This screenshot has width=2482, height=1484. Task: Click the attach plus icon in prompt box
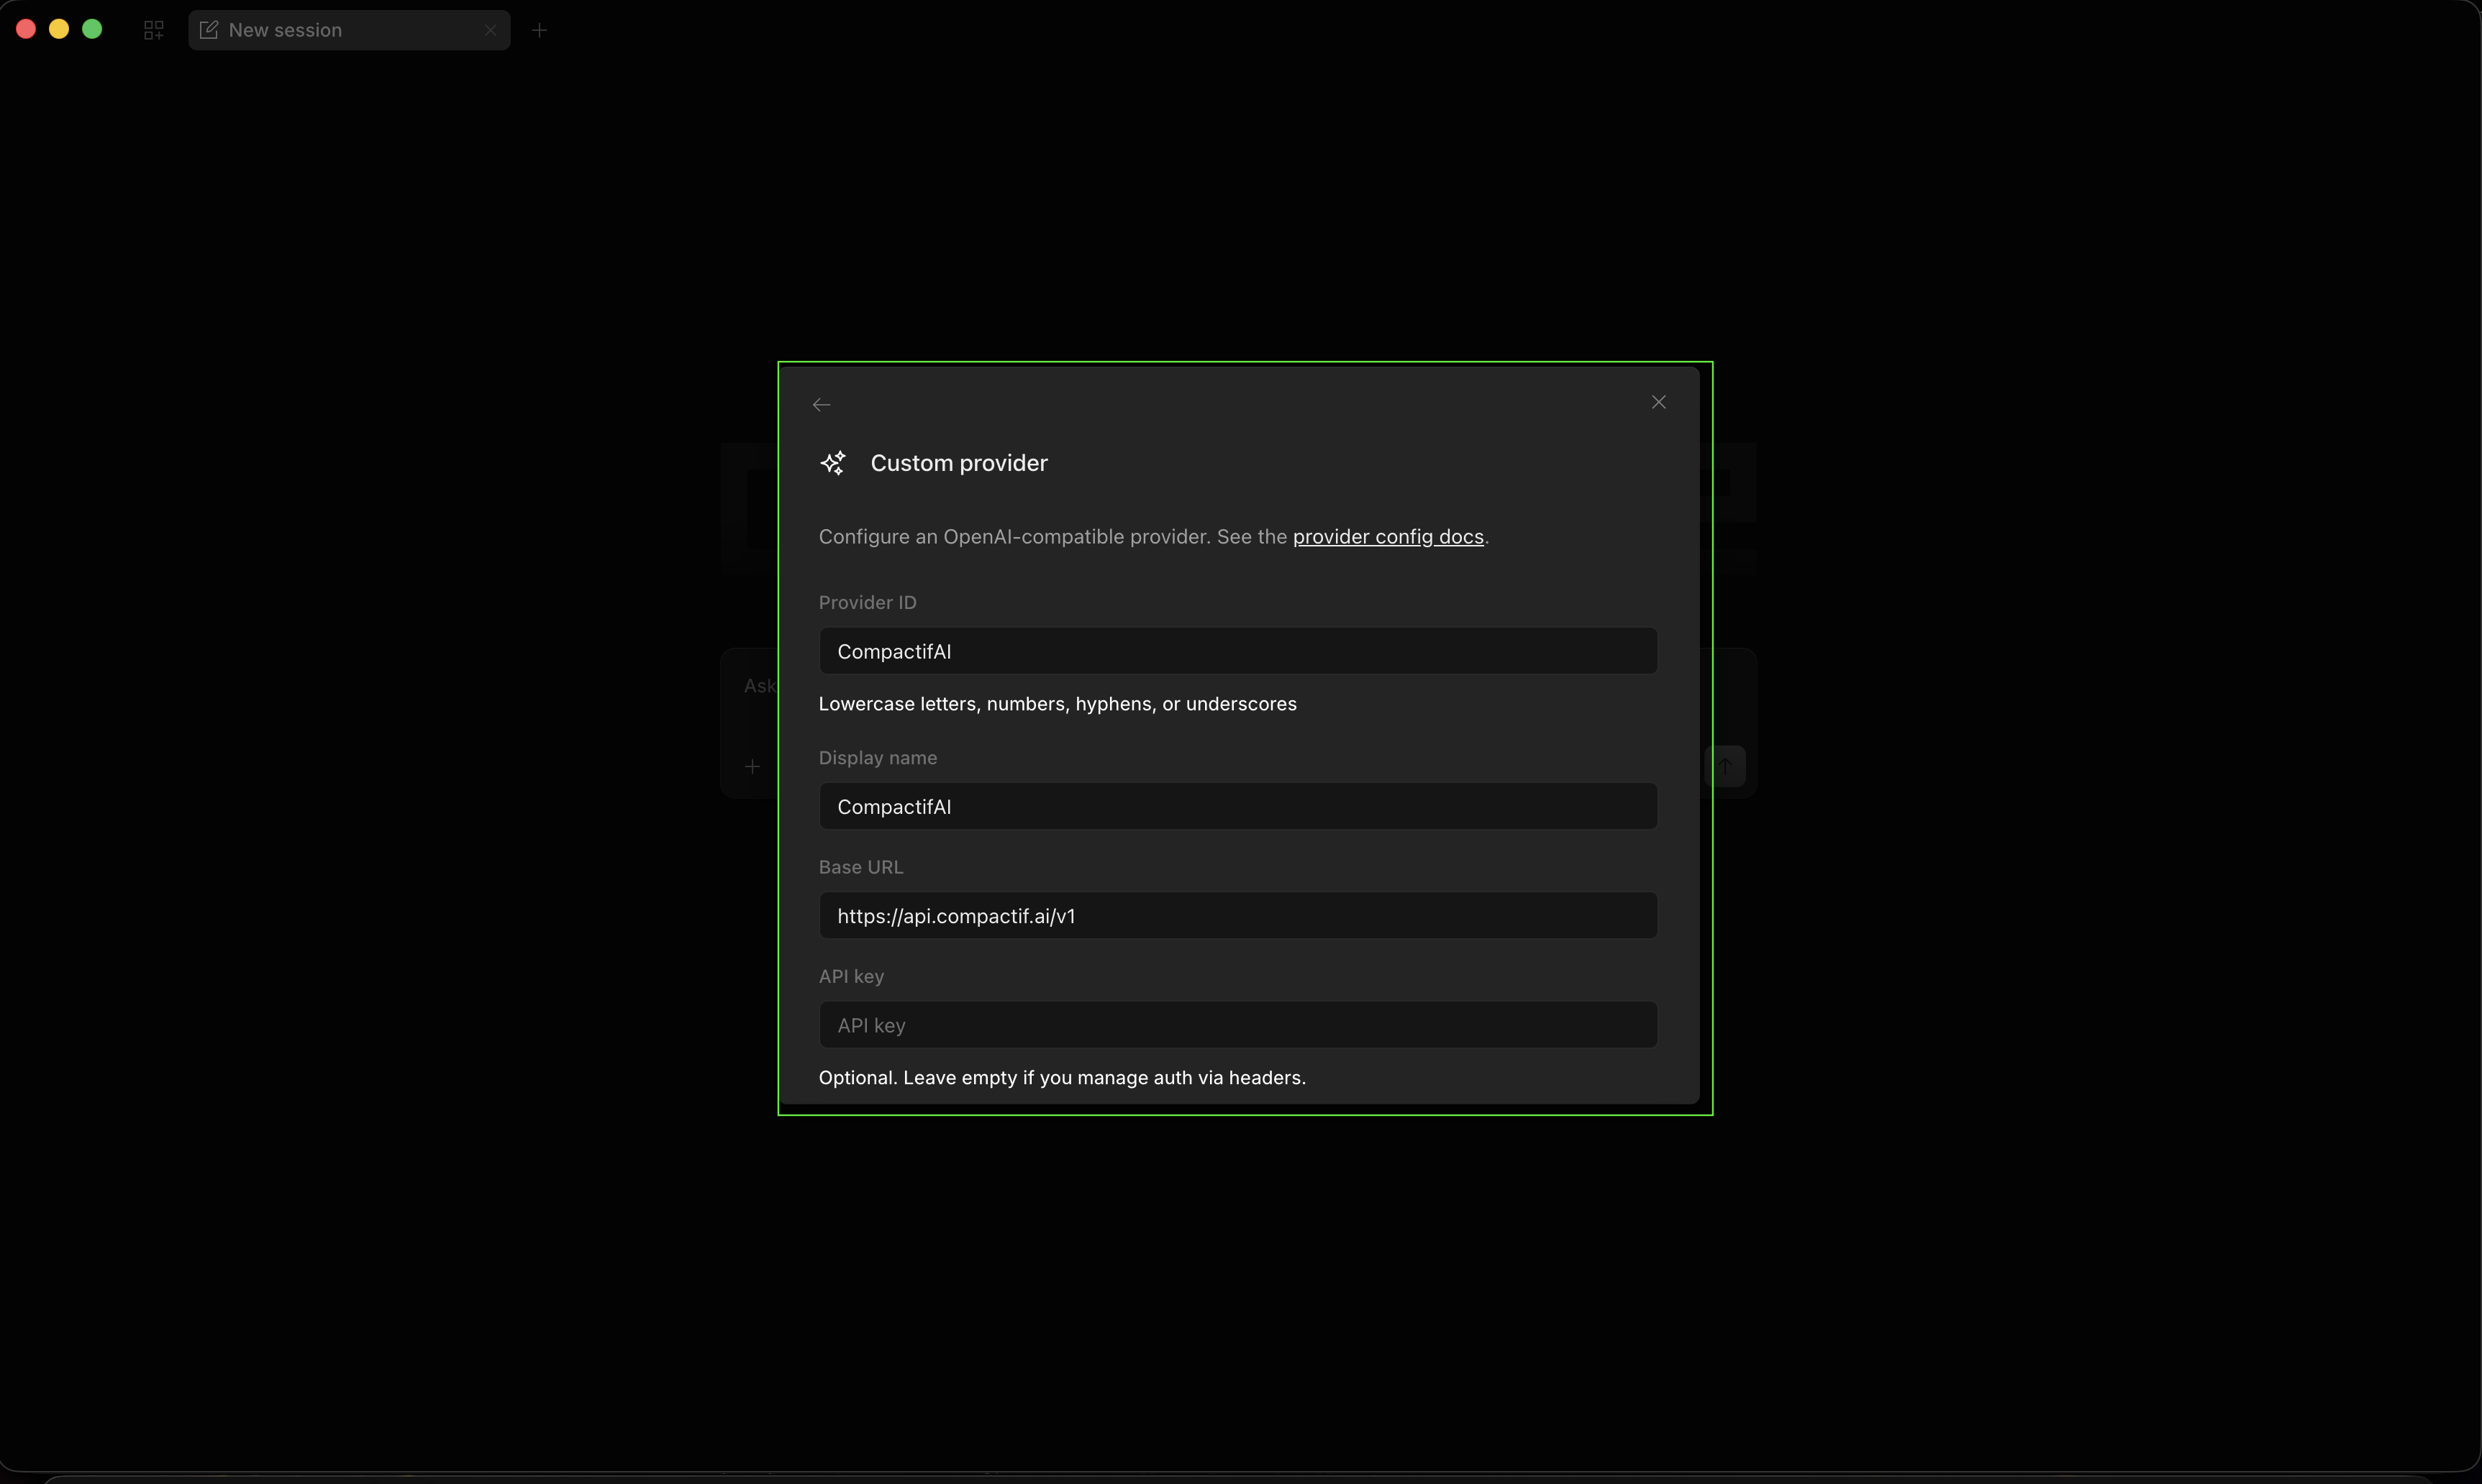[x=753, y=766]
